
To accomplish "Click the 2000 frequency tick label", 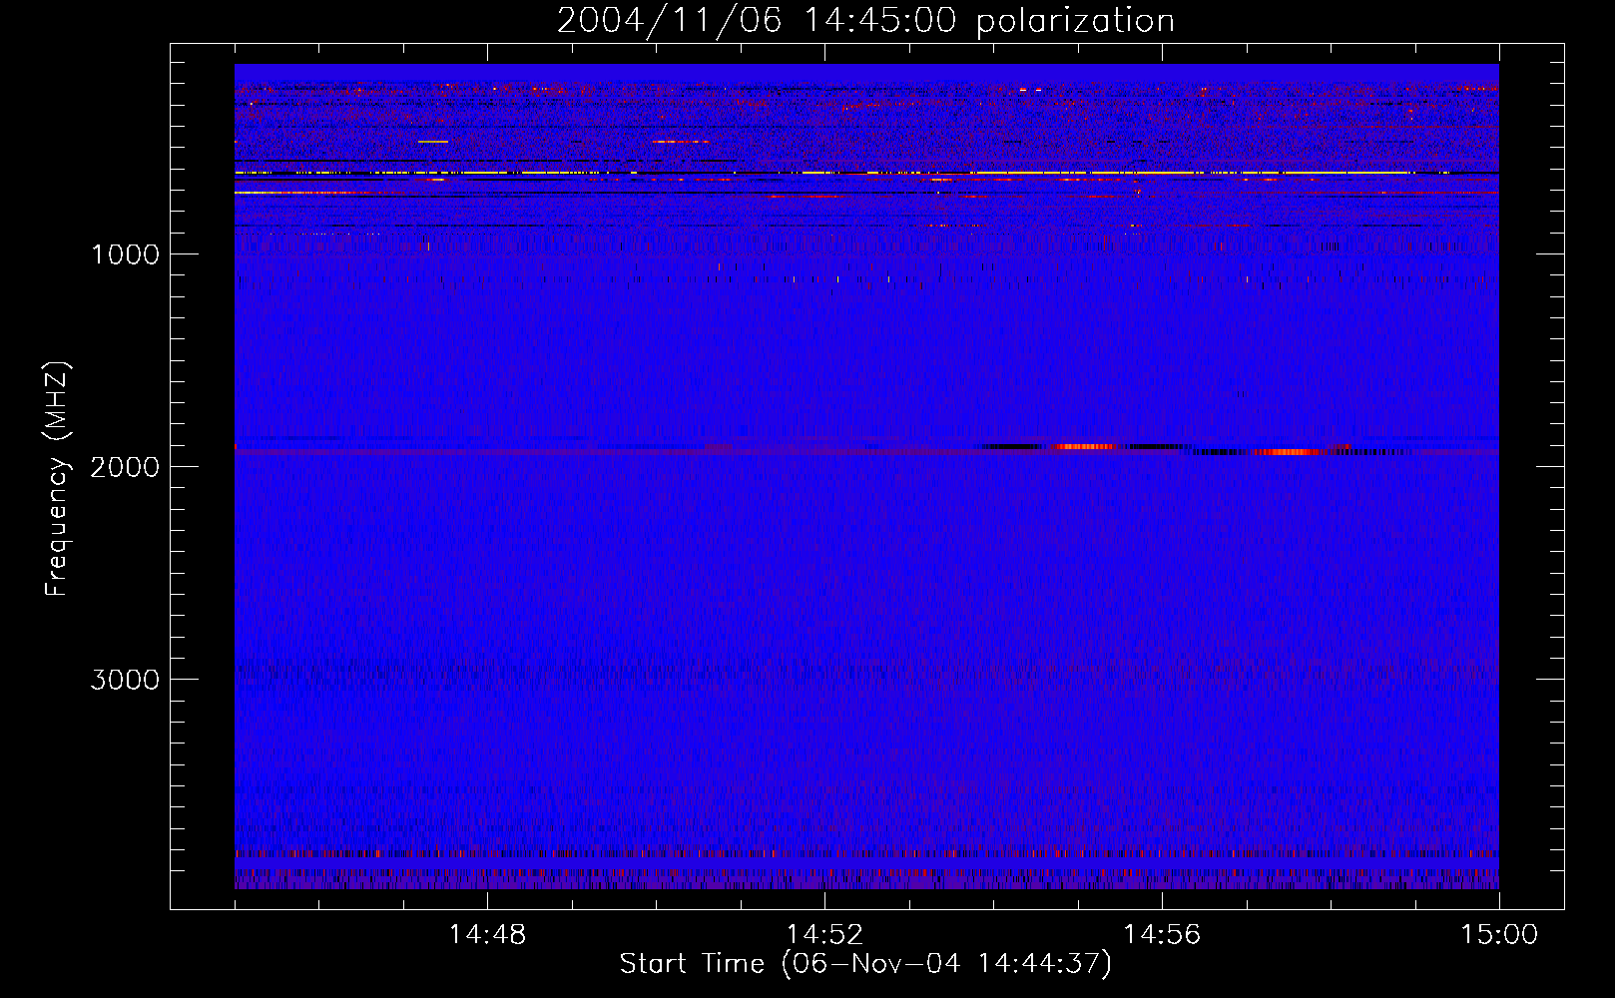I will pos(125,467).
